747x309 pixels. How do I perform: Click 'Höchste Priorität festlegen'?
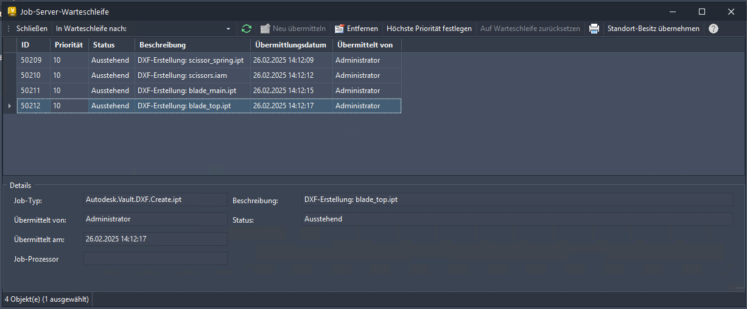[x=429, y=29]
